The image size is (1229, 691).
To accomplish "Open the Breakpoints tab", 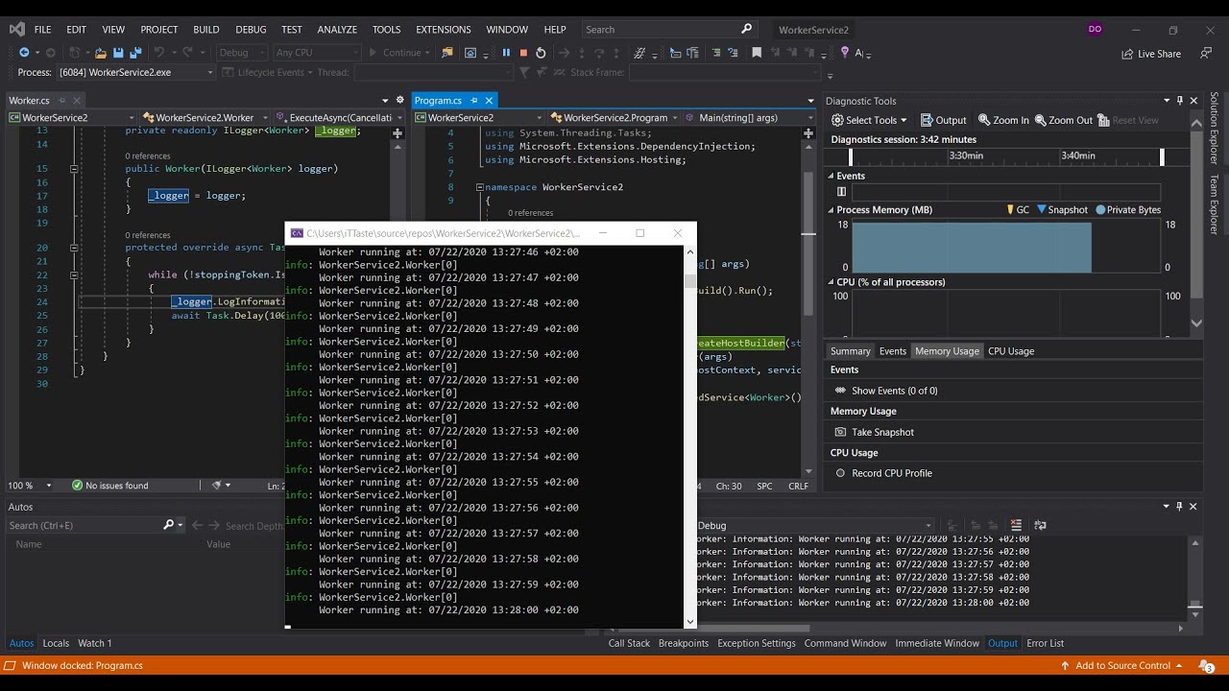I will 684,643.
